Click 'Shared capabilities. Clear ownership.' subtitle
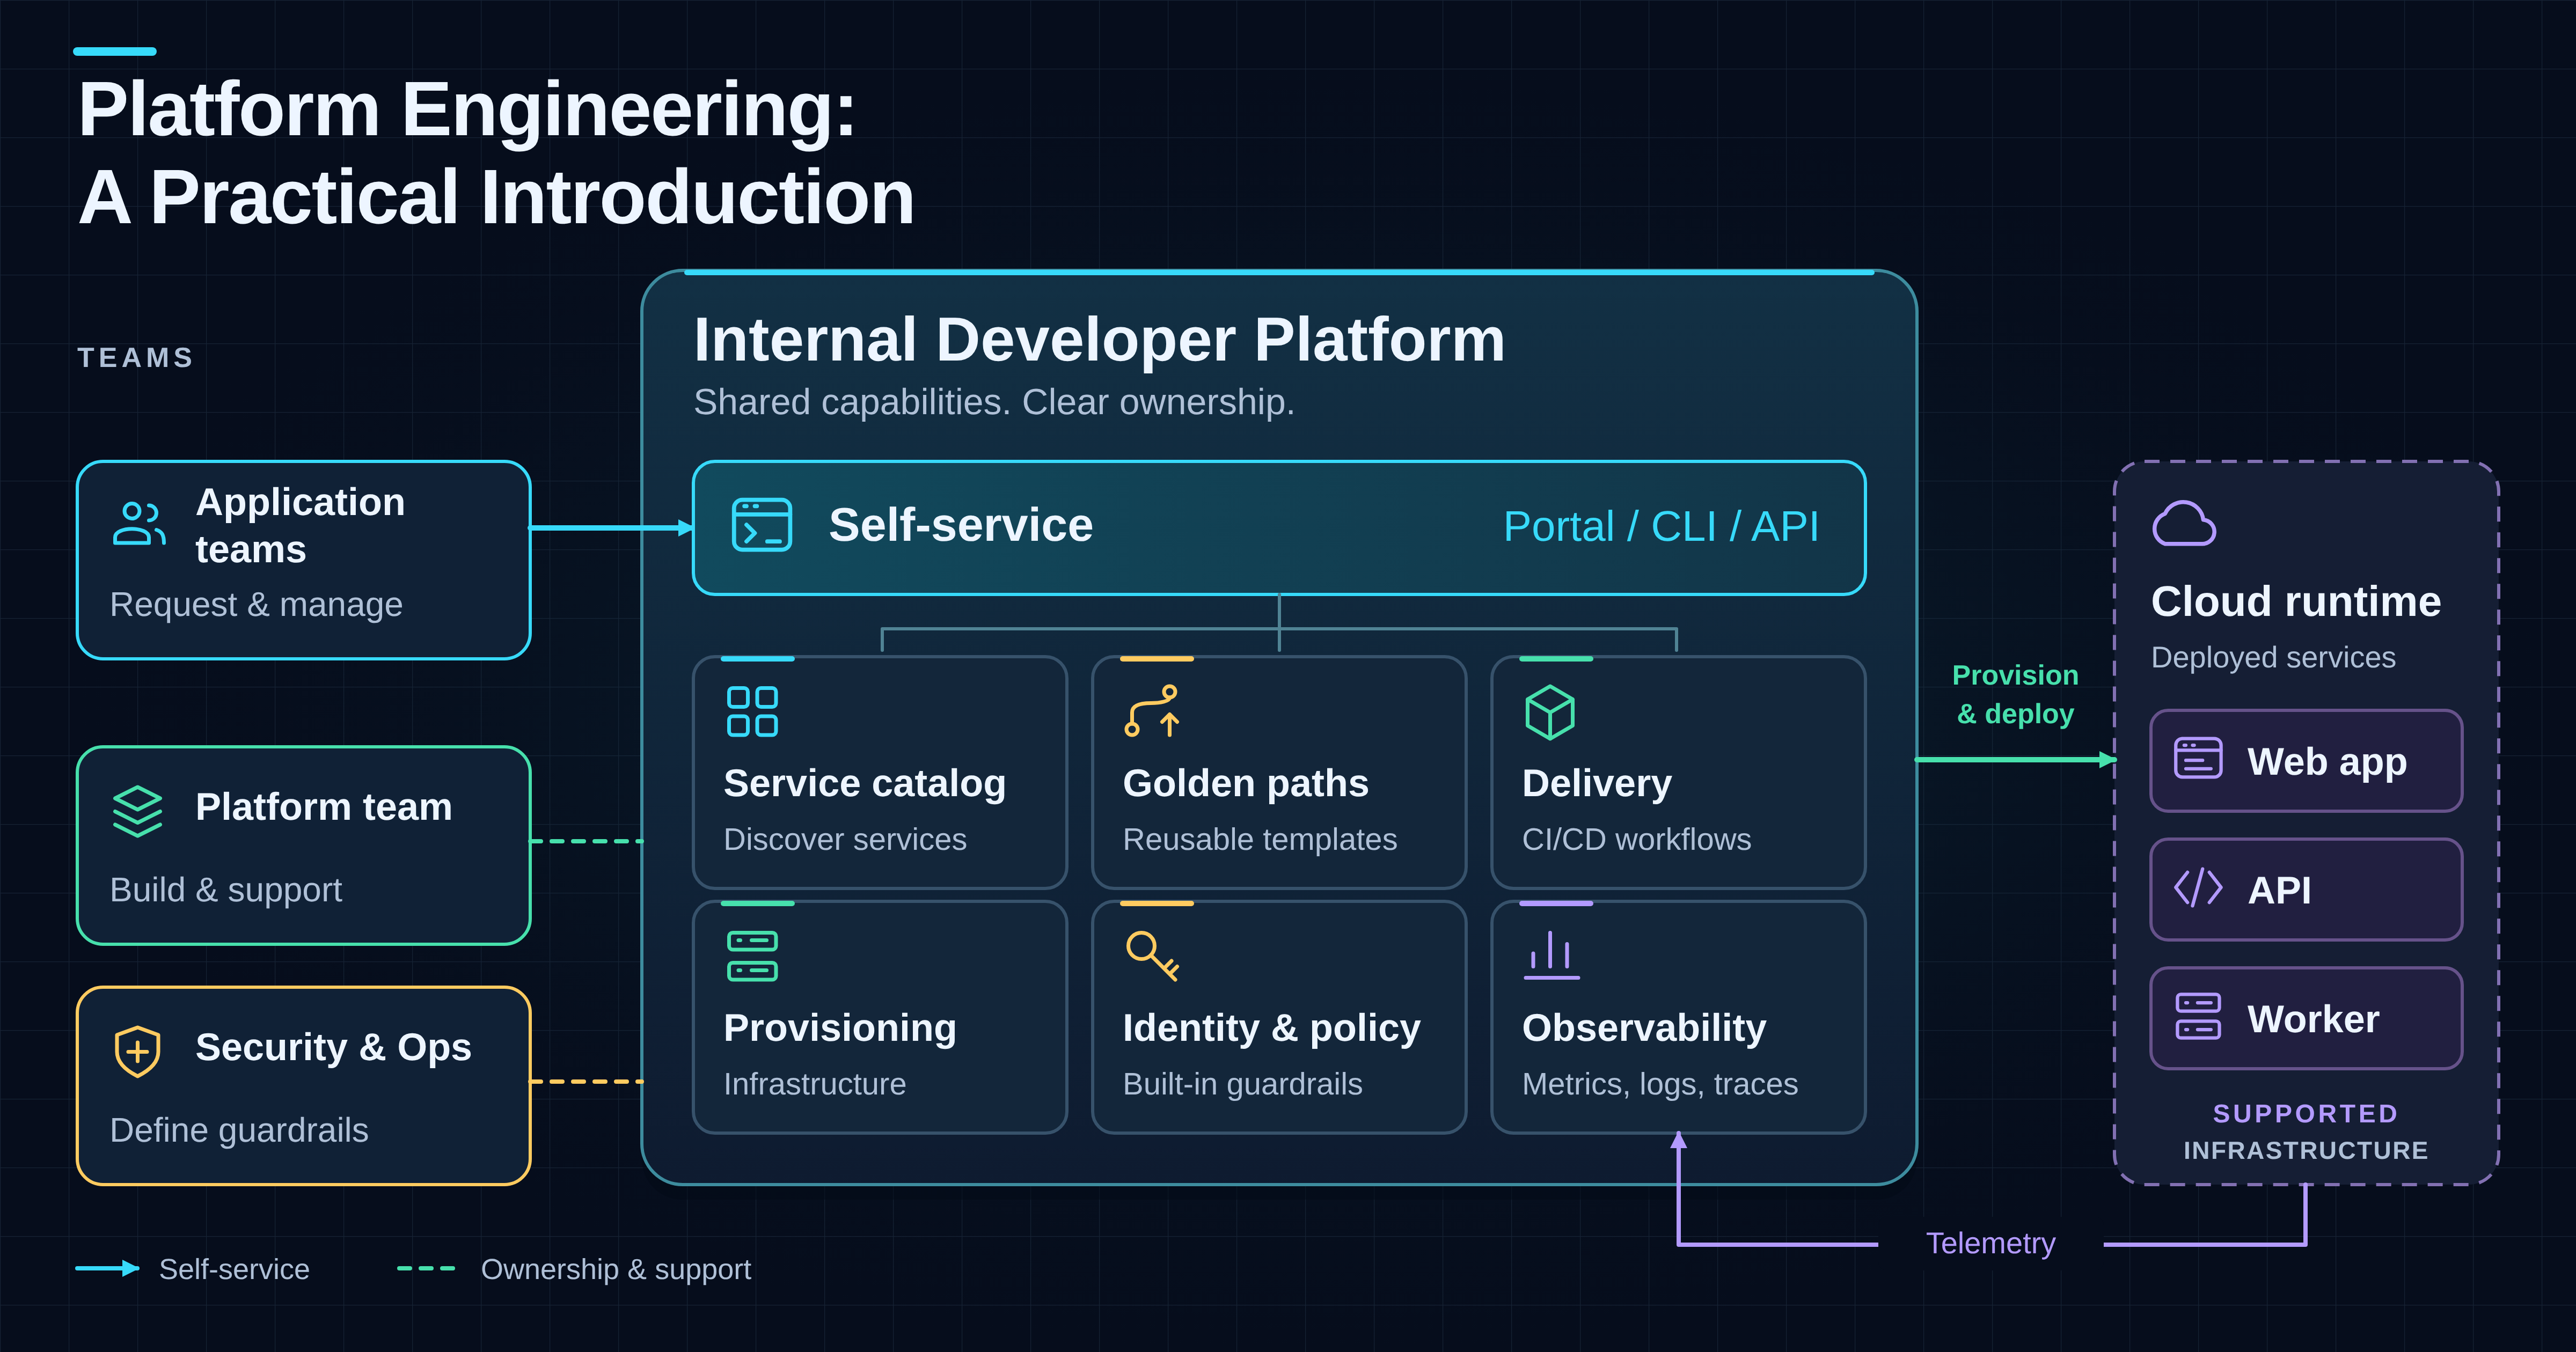Viewport: 2576px width, 1352px height. pyautogui.click(x=994, y=402)
